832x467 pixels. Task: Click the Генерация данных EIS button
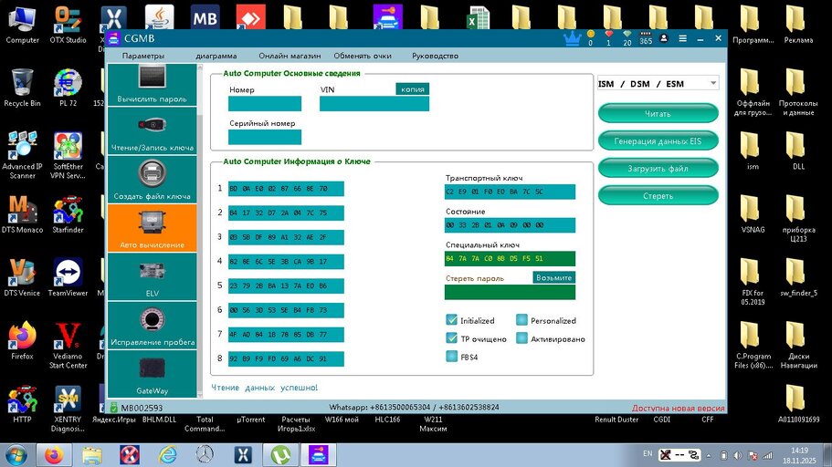(658, 140)
